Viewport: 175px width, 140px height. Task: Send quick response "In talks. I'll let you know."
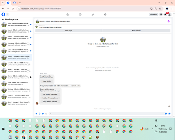(50, 98)
